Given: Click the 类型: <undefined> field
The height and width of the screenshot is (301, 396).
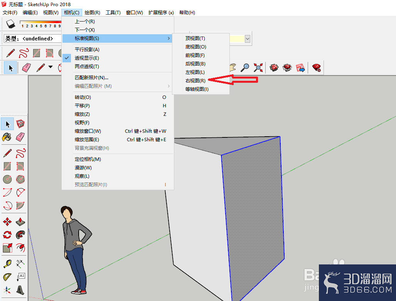Looking at the screenshot, I should tap(32, 38).
